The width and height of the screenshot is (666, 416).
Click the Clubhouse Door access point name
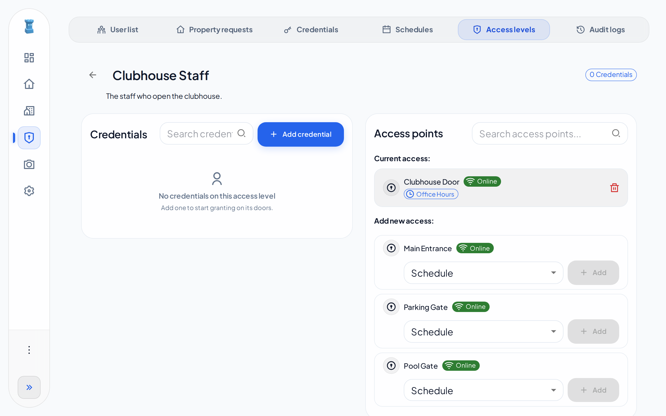(x=431, y=182)
